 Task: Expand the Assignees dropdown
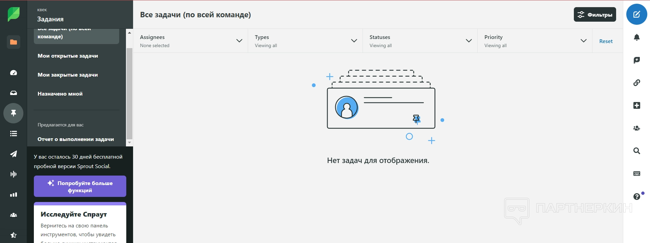(x=191, y=41)
